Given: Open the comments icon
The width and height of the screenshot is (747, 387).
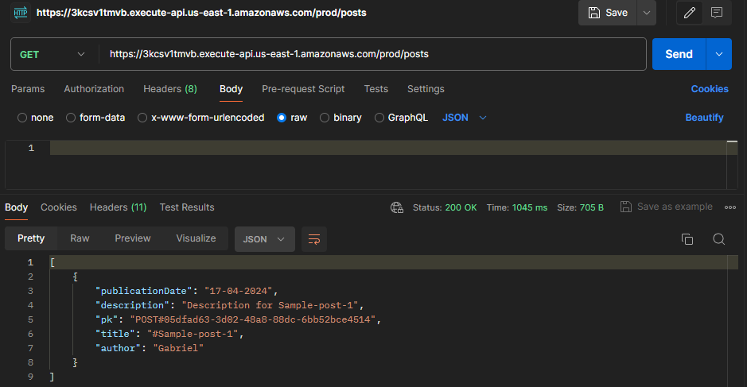Looking at the screenshot, I should tap(717, 13).
